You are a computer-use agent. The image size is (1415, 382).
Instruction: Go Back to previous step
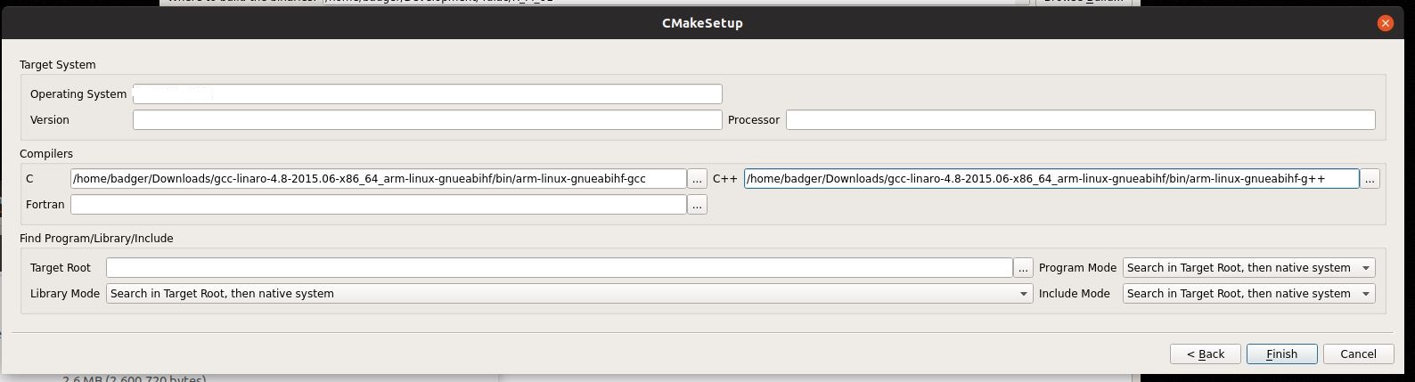point(1206,354)
